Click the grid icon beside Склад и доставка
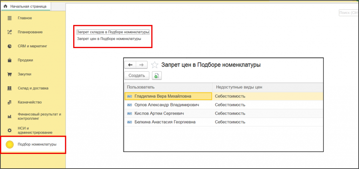 click(x=9, y=88)
